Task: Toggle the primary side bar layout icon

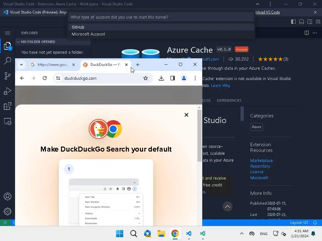Action: [x=293, y=22]
